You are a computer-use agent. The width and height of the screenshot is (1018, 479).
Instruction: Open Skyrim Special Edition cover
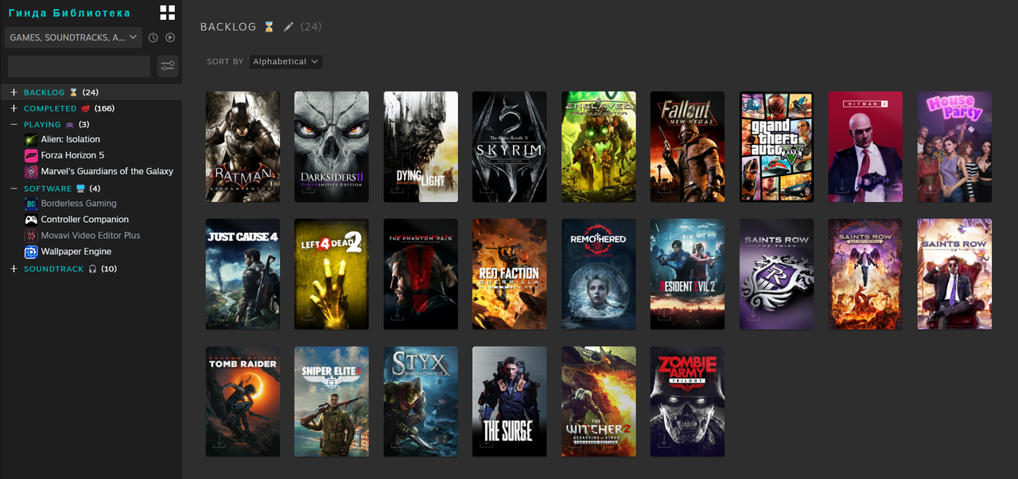[510, 146]
